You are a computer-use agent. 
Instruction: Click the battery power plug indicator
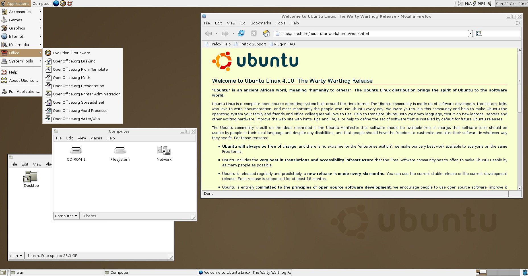tap(475, 3)
